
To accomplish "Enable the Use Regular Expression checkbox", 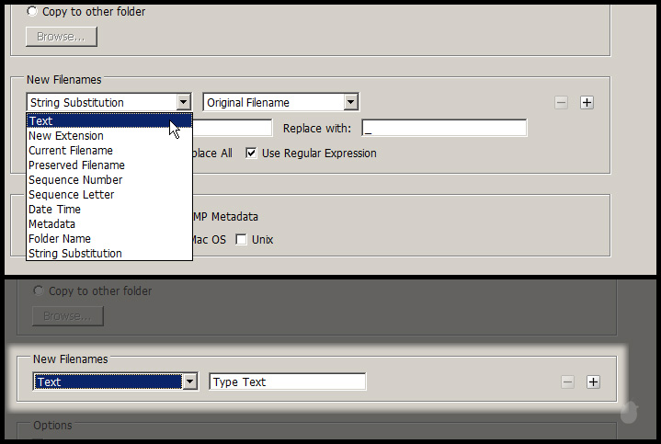I will coord(251,154).
